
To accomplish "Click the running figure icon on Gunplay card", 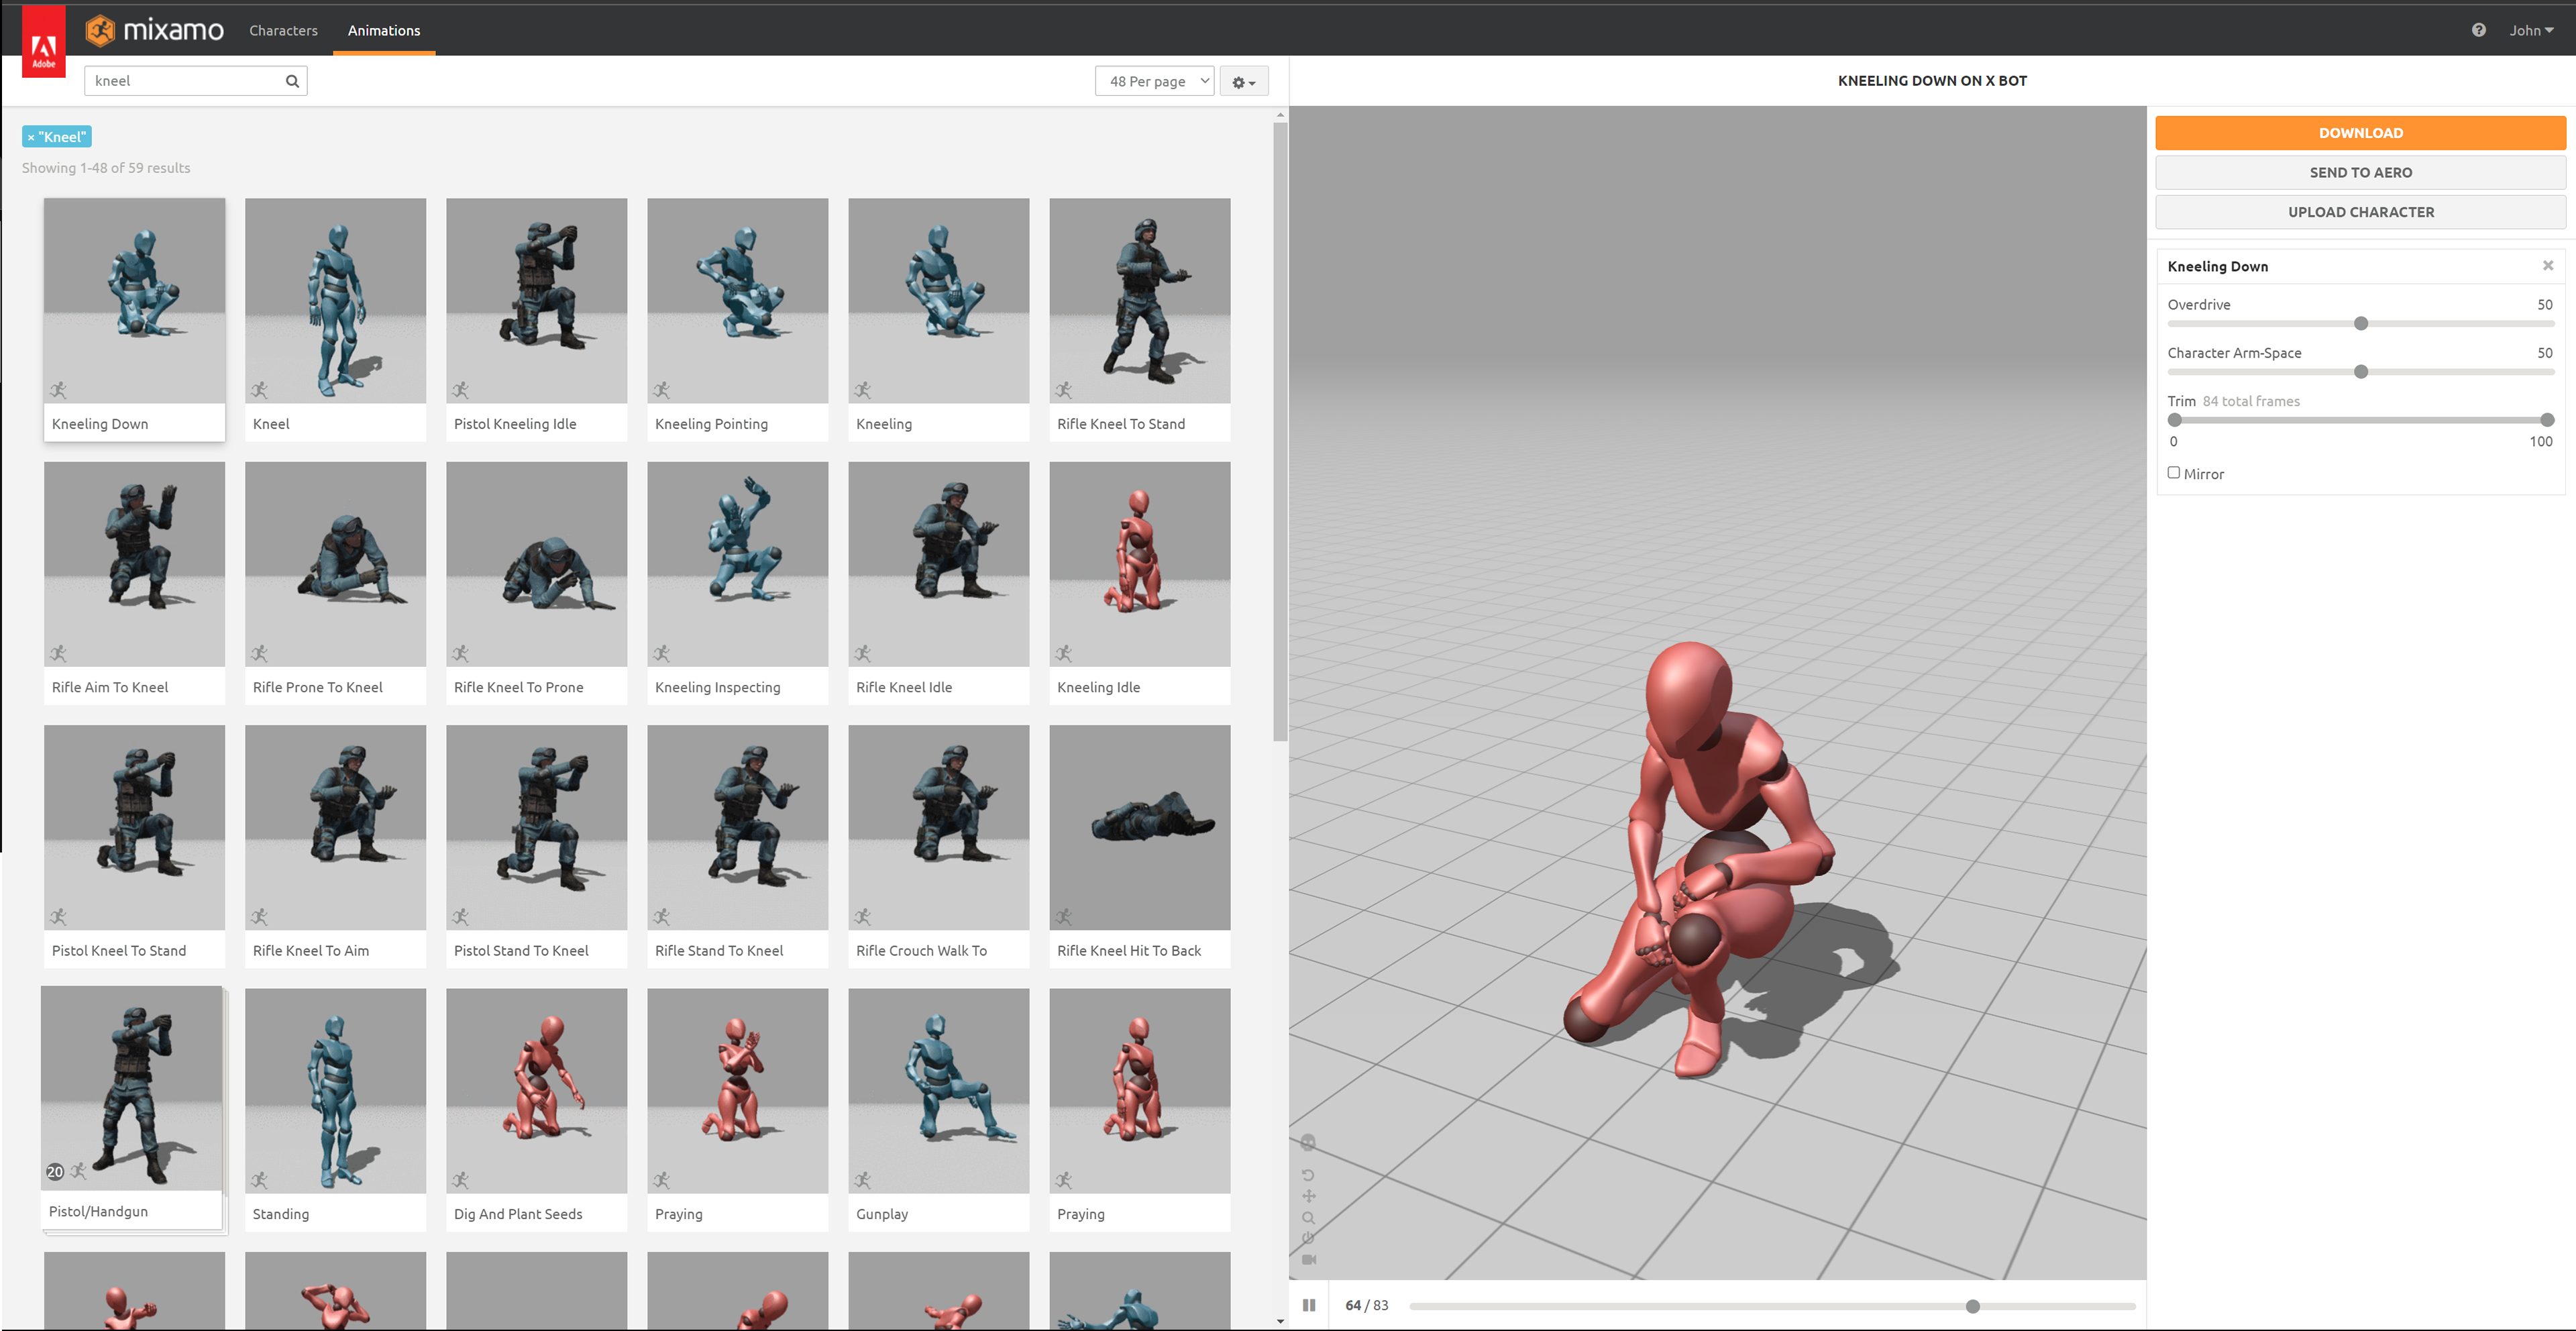I will coord(863,1180).
